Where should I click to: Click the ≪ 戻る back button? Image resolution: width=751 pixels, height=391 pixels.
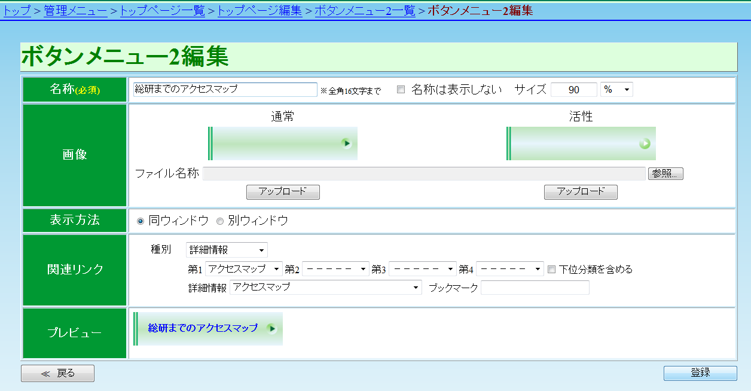(x=58, y=373)
